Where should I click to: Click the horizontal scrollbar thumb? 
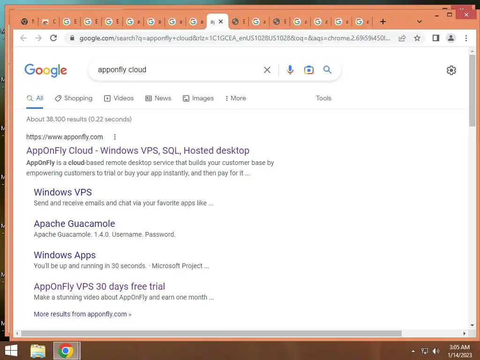[211, 333]
